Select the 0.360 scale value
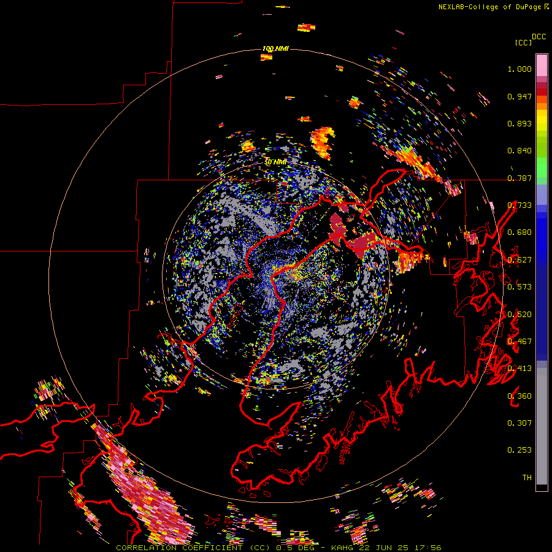Viewport: 552px width, 552px height. point(519,396)
